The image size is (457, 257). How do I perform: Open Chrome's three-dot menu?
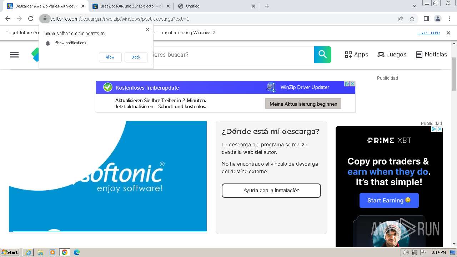449,19
